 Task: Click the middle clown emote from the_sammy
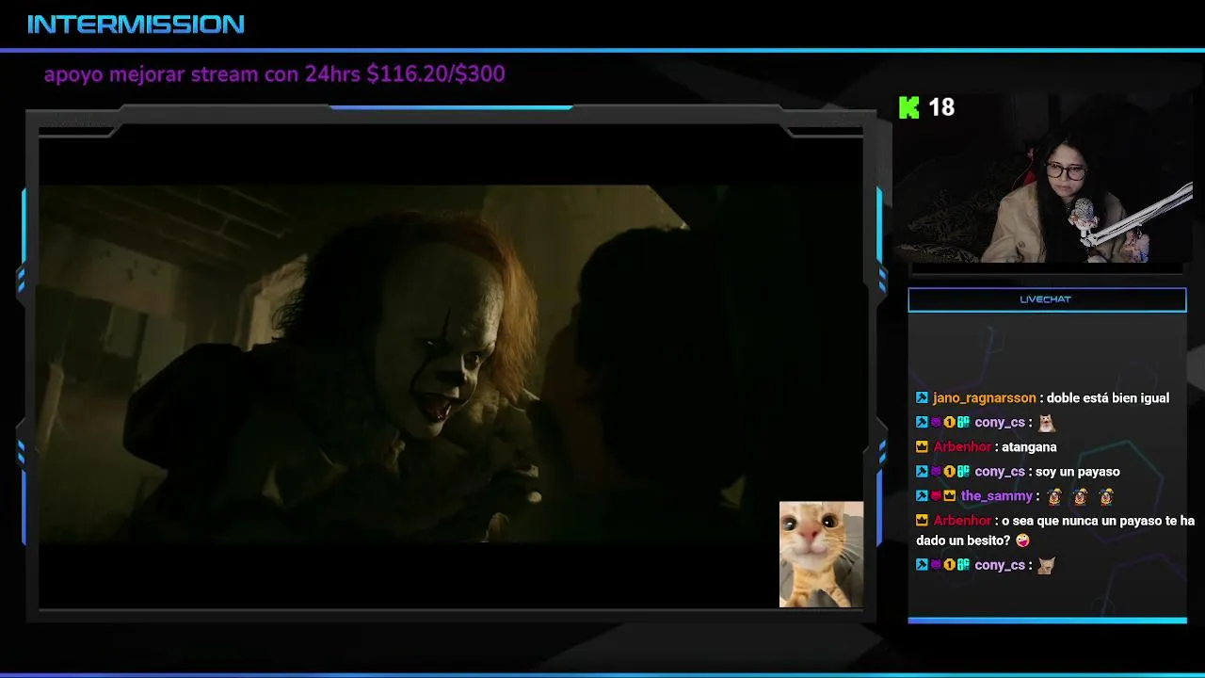pos(1080,496)
